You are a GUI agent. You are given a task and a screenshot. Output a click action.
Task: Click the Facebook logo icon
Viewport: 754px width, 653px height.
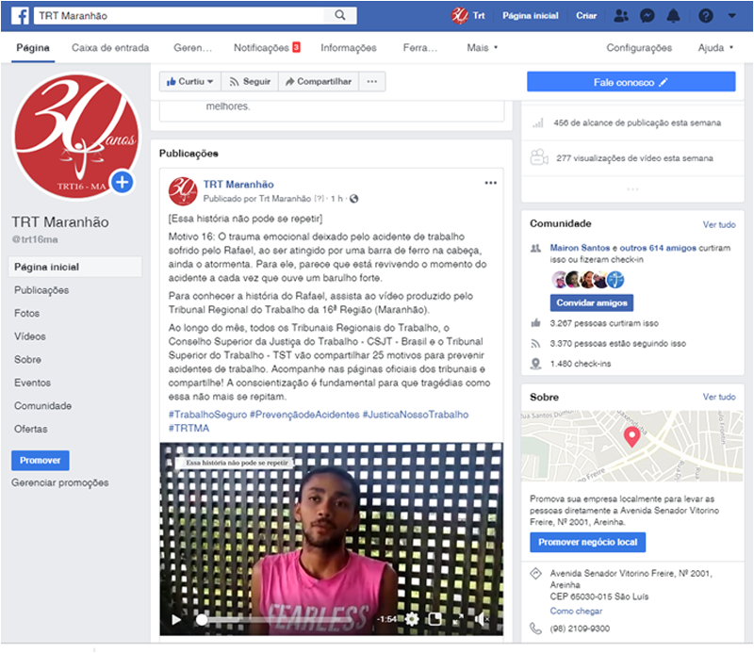click(x=20, y=16)
